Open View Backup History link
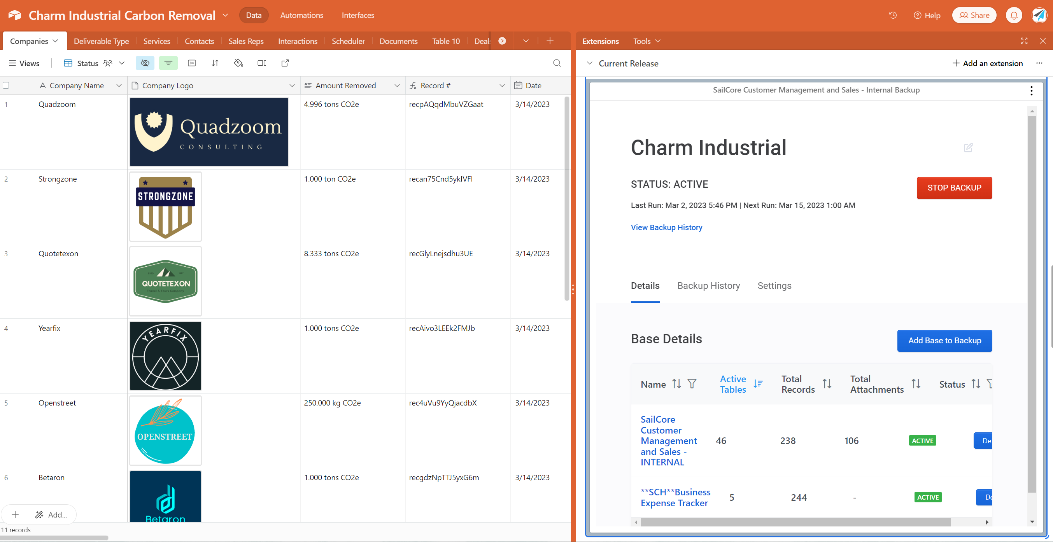Viewport: 1053px width, 542px height. (x=666, y=227)
